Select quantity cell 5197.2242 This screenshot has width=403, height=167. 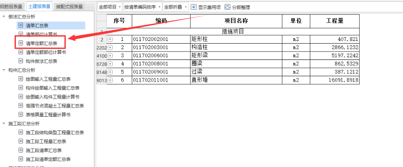point(335,56)
